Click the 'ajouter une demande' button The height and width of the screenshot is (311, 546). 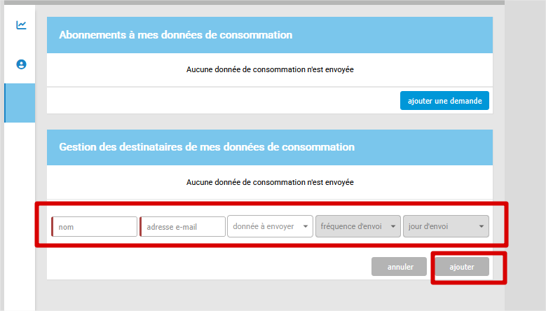[444, 101]
